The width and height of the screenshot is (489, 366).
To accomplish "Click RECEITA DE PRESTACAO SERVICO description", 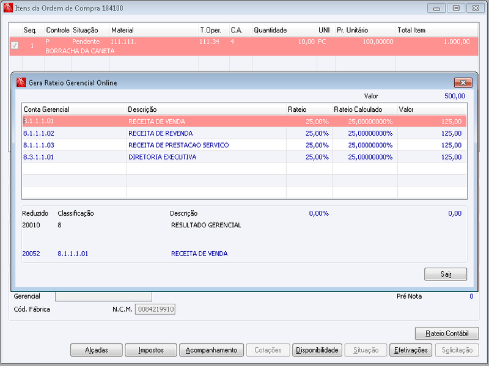I will [x=178, y=145].
